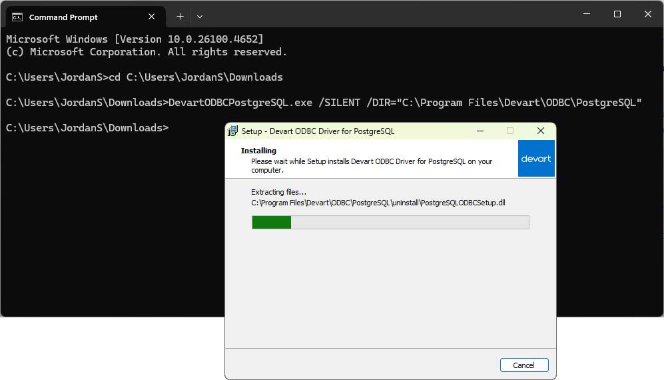Click the current Downloads prompt line
664x380 pixels.
click(x=87, y=128)
